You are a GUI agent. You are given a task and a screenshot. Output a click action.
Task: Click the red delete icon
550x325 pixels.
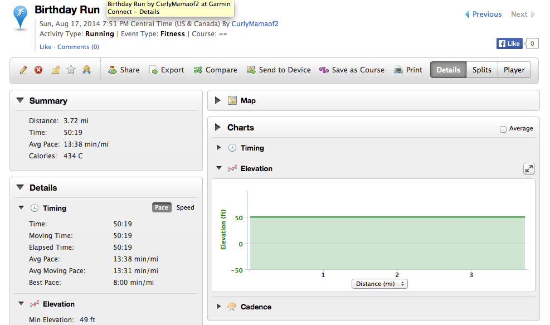(38, 70)
